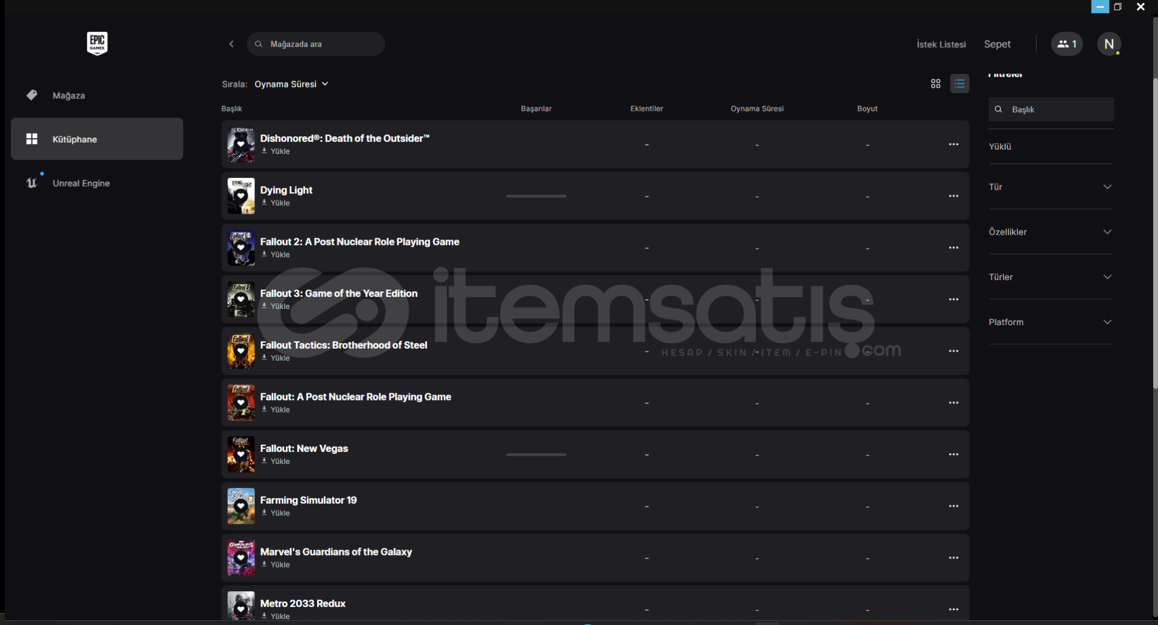Click the Guardians of the Galaxy cover thumbnail
Screen dimensions: 1158x625
(241, 558)
